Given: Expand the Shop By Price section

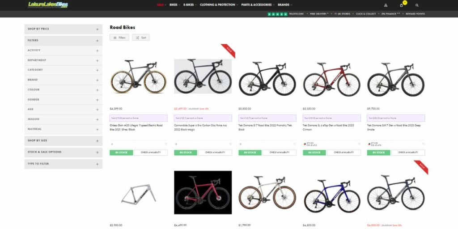Looking at the screenshot, I should pos(64,29).
